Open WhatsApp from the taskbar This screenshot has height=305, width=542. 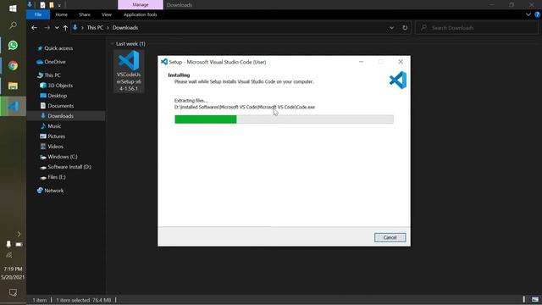(x=13, y=45)
